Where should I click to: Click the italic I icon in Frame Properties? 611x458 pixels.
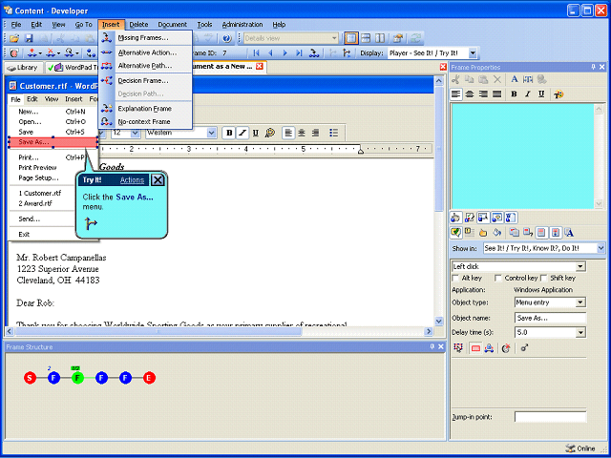(x=528, y=94)
